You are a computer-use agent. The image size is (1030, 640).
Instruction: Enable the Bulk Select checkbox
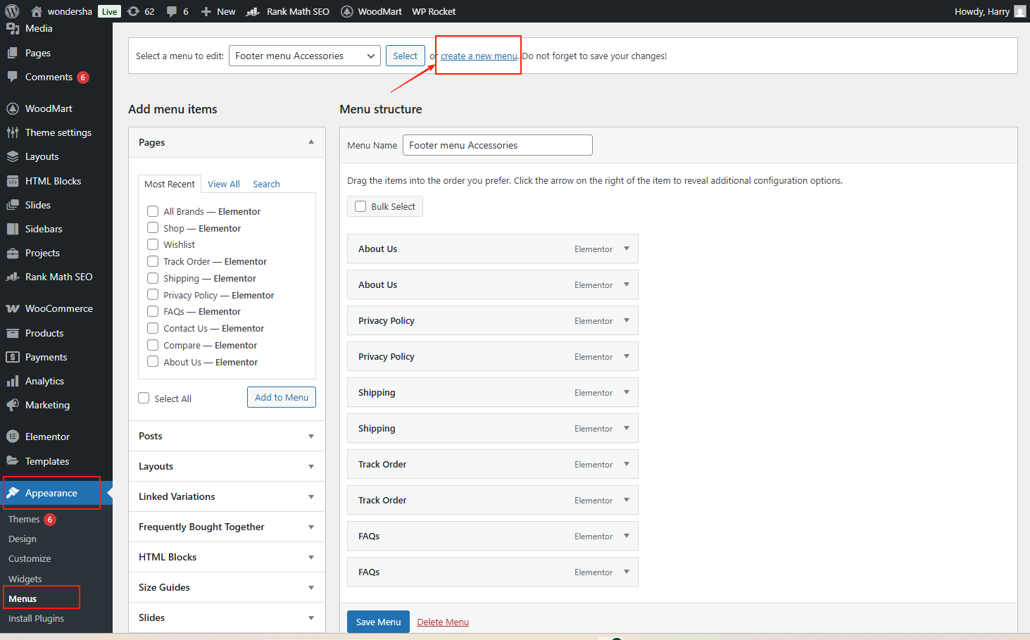360,206
